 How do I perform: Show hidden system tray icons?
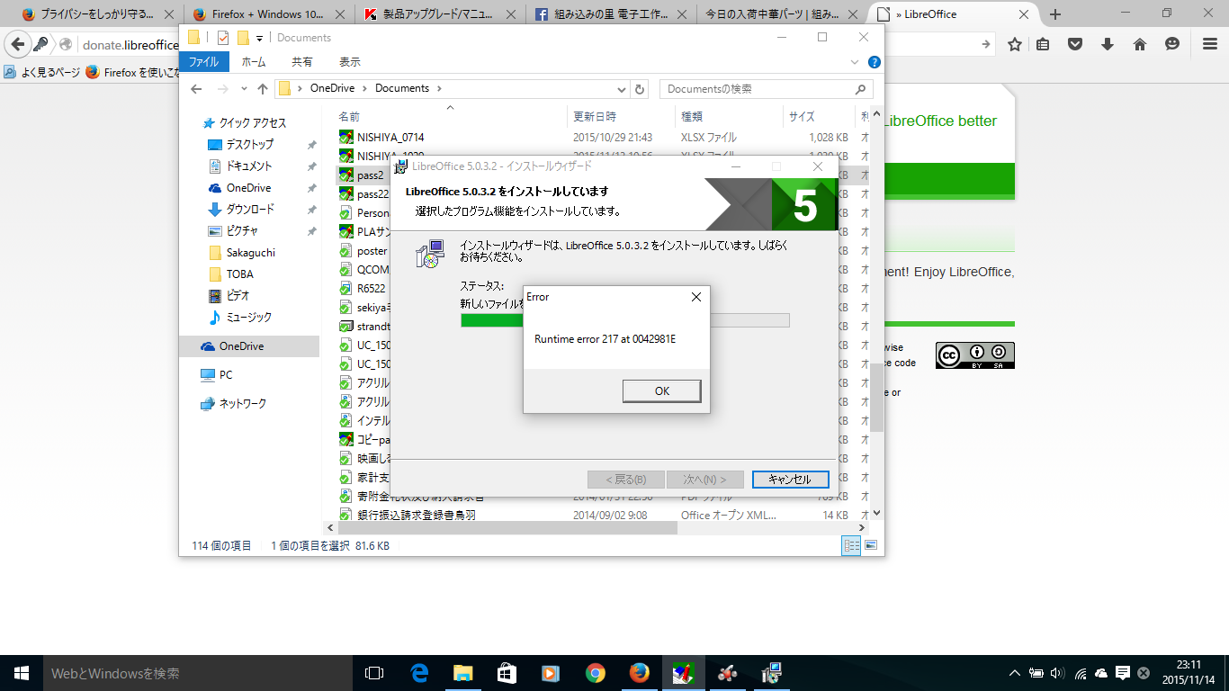point(1015,673)
